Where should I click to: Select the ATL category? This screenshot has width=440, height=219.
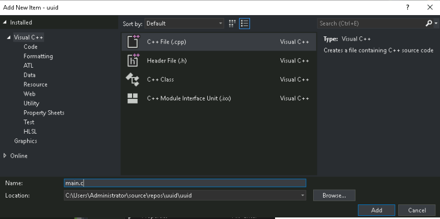click(x=28, y=66)
